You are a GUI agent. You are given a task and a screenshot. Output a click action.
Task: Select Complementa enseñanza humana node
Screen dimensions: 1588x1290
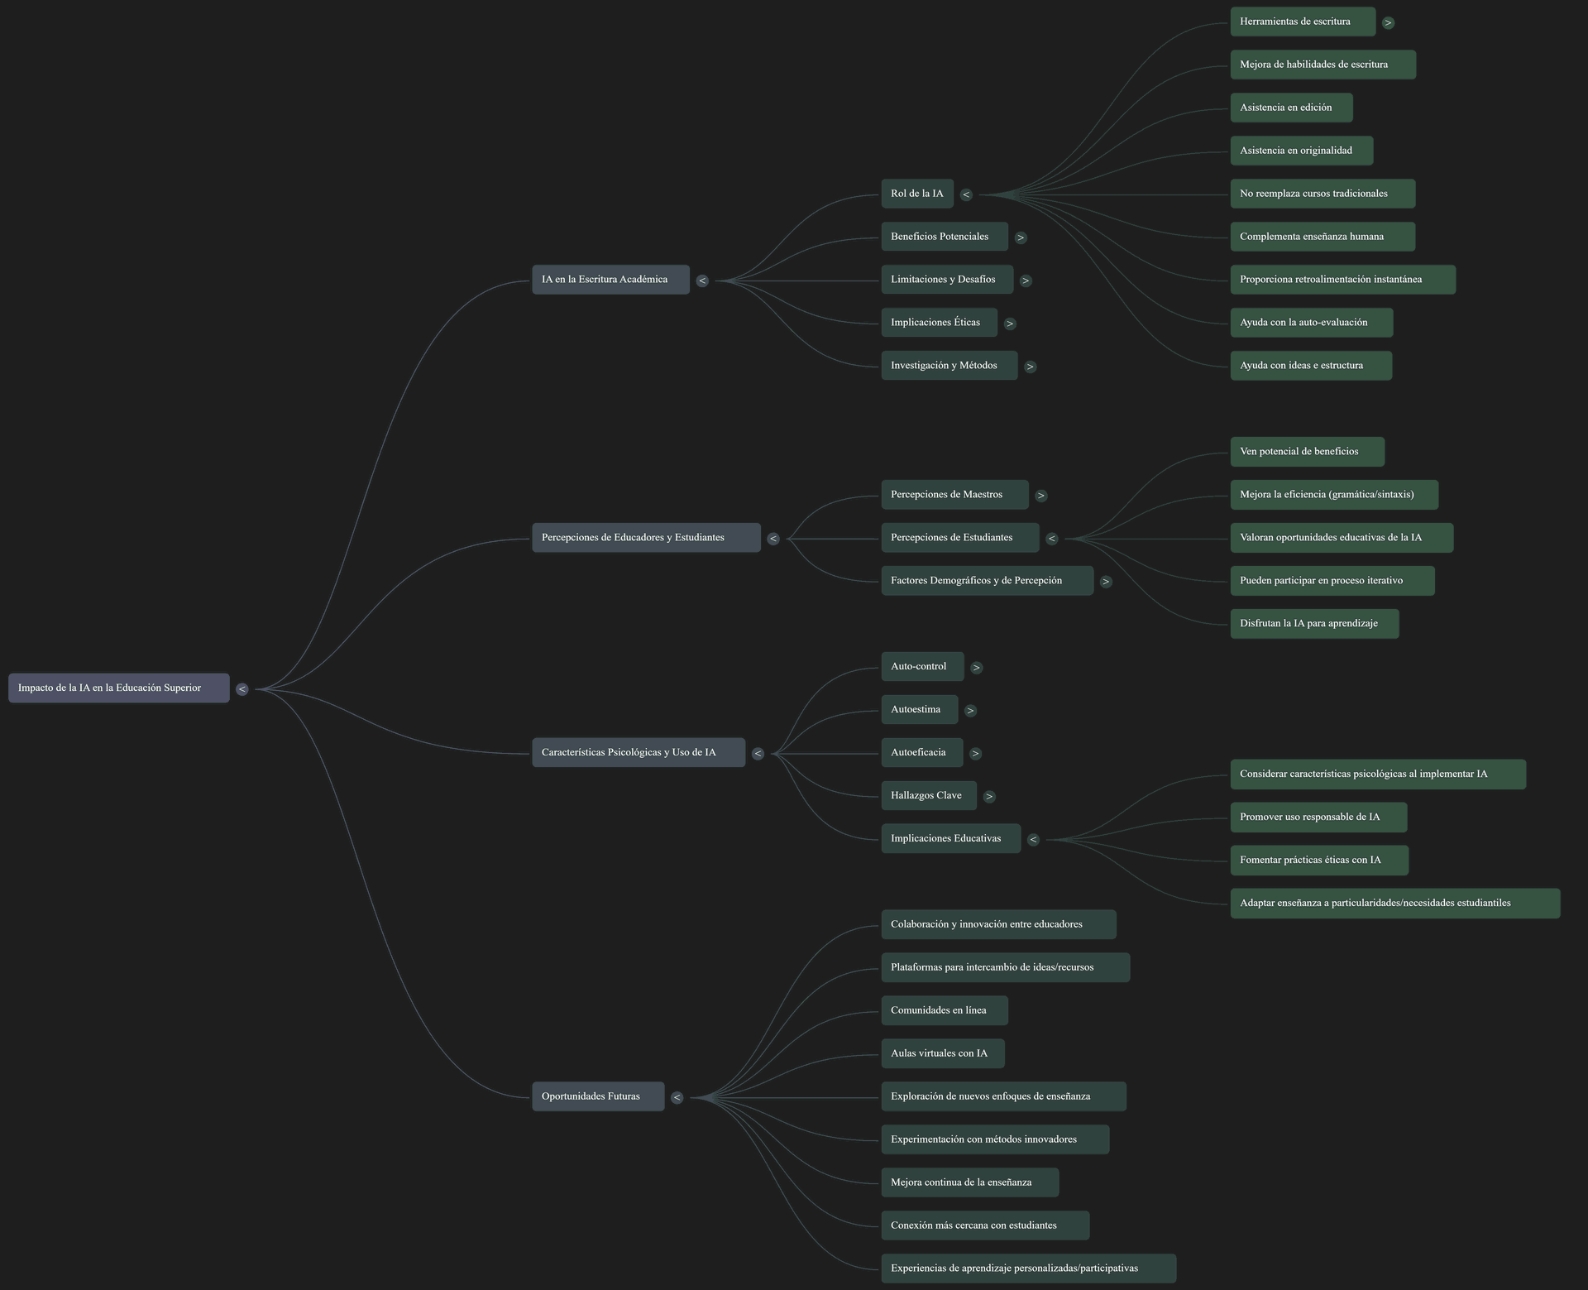tap(1323, 237)
